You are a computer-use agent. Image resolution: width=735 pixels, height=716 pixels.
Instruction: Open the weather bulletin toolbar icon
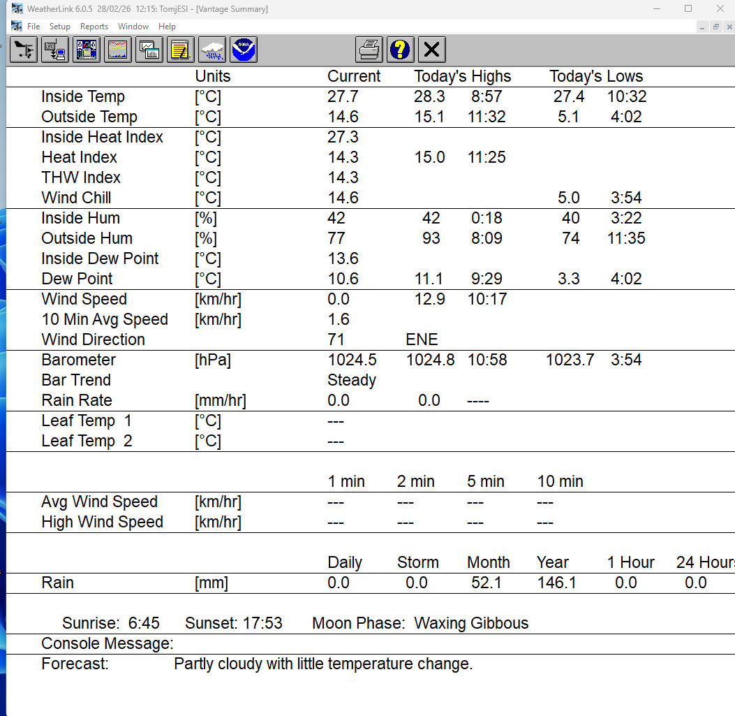tap(87, 50)
